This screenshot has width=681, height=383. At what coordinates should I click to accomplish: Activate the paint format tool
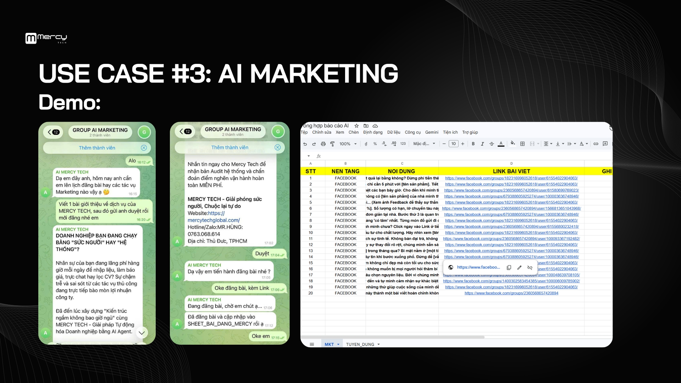[332, 144]
